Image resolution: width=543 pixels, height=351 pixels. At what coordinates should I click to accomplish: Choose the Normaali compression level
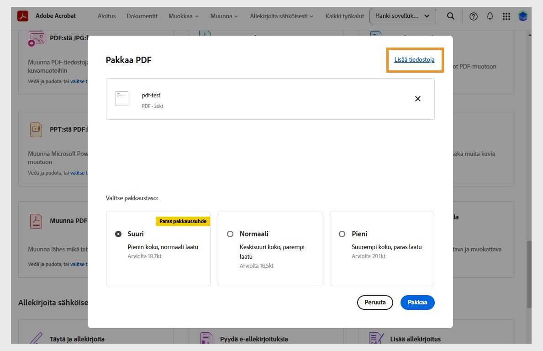230,234
